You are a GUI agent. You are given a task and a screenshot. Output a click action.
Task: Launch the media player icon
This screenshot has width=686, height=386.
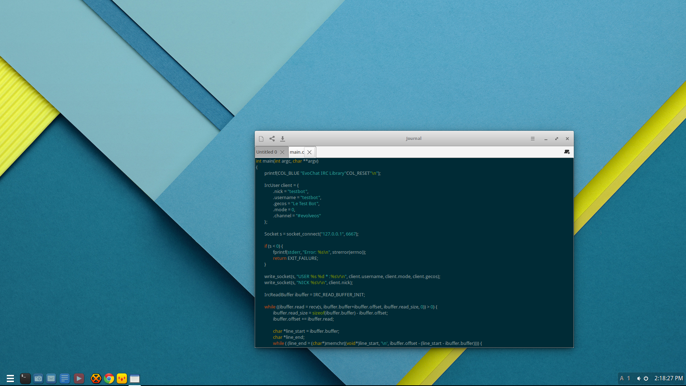79,378
